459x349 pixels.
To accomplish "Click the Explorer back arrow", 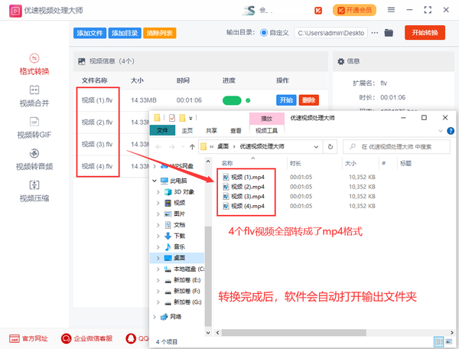I will point(158,147).
